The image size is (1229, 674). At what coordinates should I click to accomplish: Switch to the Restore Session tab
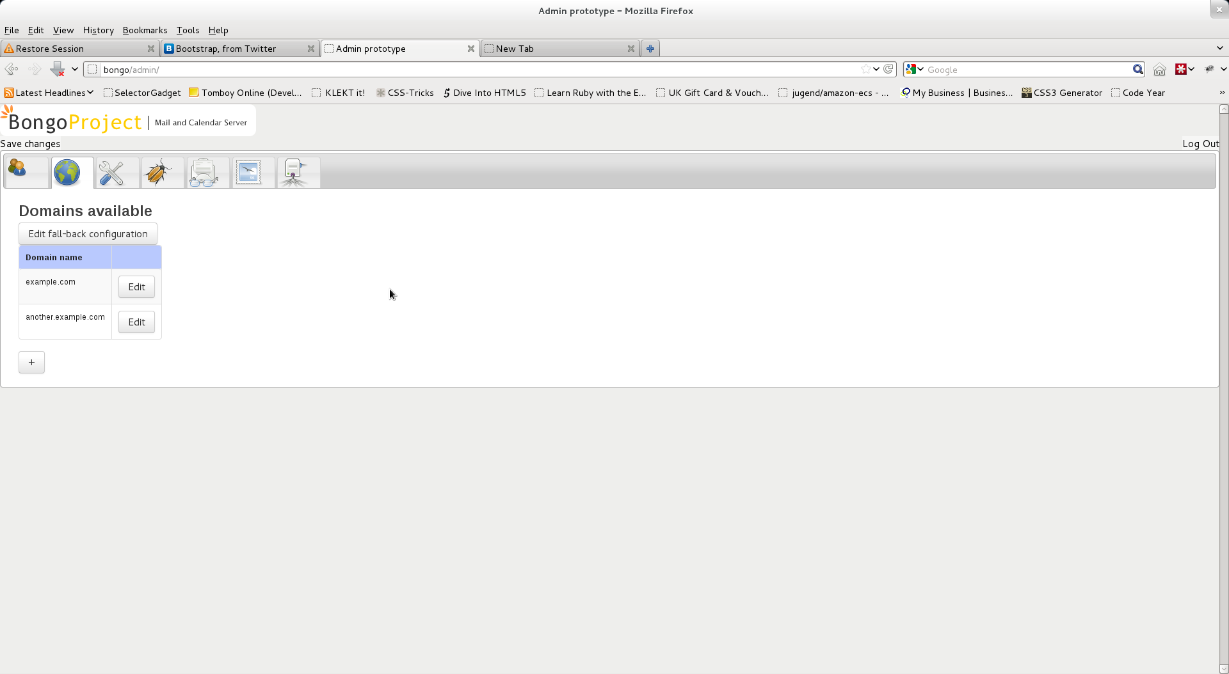point(79,49)
